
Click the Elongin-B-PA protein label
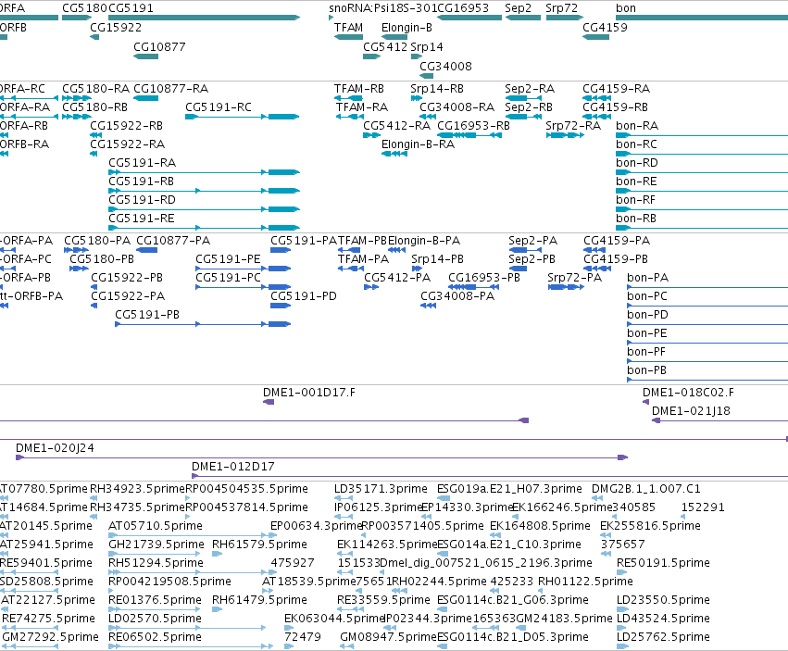pyautogui.click(x=424, y=240)
